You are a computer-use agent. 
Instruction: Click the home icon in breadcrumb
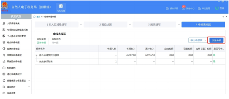[34, 17]
